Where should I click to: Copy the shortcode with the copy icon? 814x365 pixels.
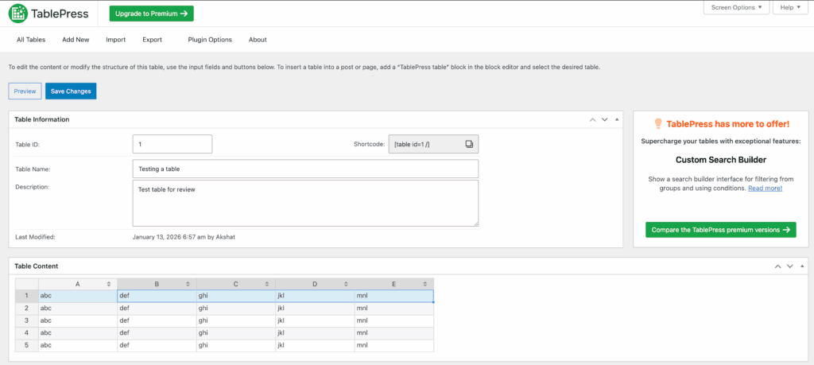[x=469, y=145]
